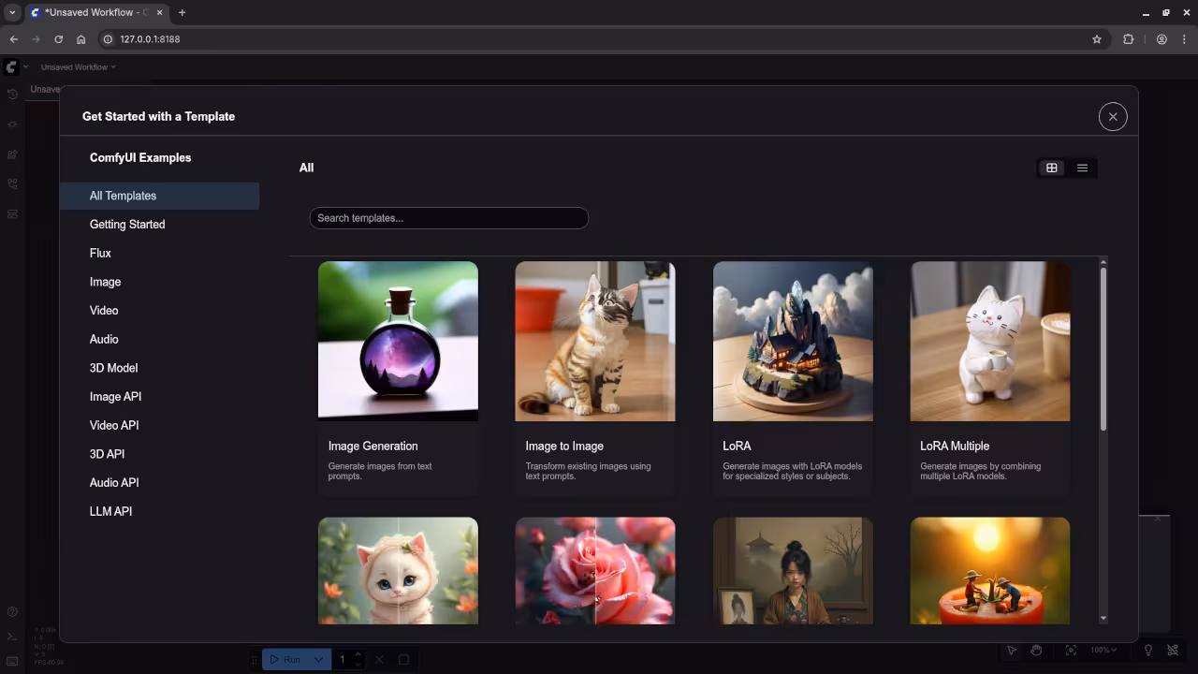Open the 3D Model category

(x=159, y=368)
